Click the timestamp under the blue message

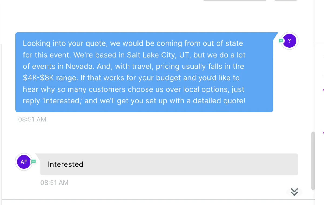click(32, 119)
